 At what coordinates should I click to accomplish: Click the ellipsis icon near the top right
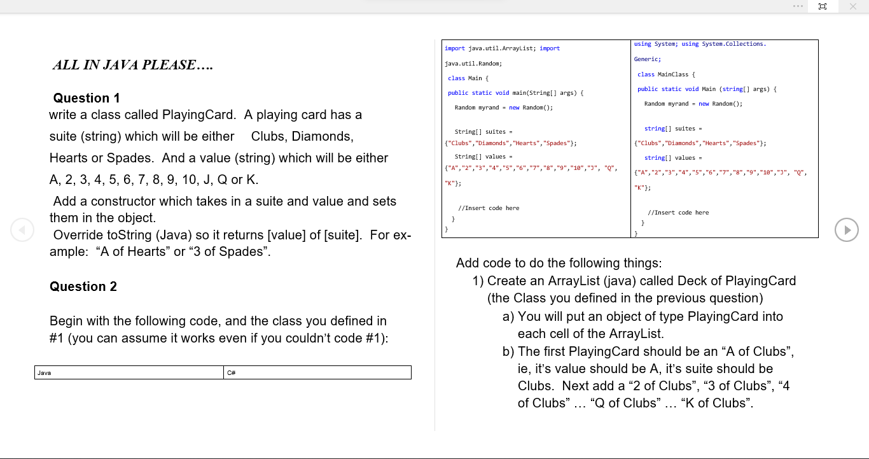[x=798, y=6]
